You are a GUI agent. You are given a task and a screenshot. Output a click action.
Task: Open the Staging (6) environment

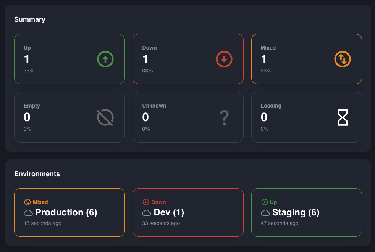[296, 212]
